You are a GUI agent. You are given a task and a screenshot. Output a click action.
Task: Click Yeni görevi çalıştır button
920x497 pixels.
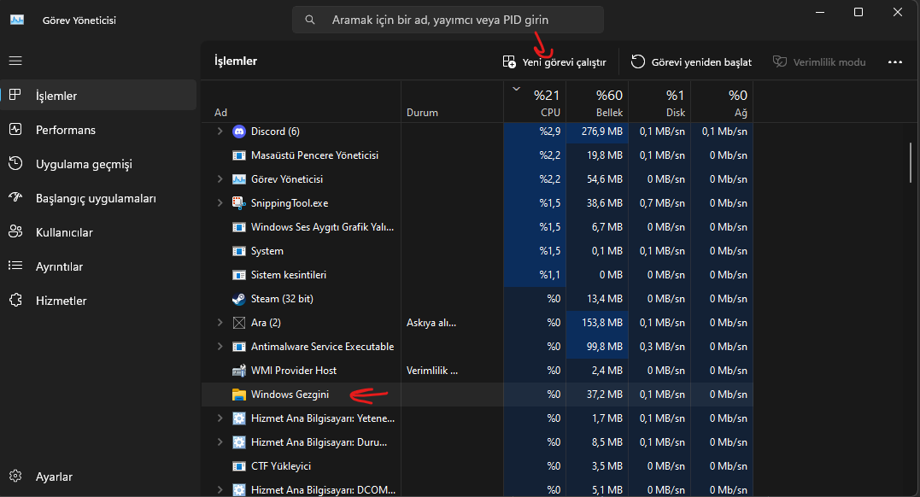[554, 61]
